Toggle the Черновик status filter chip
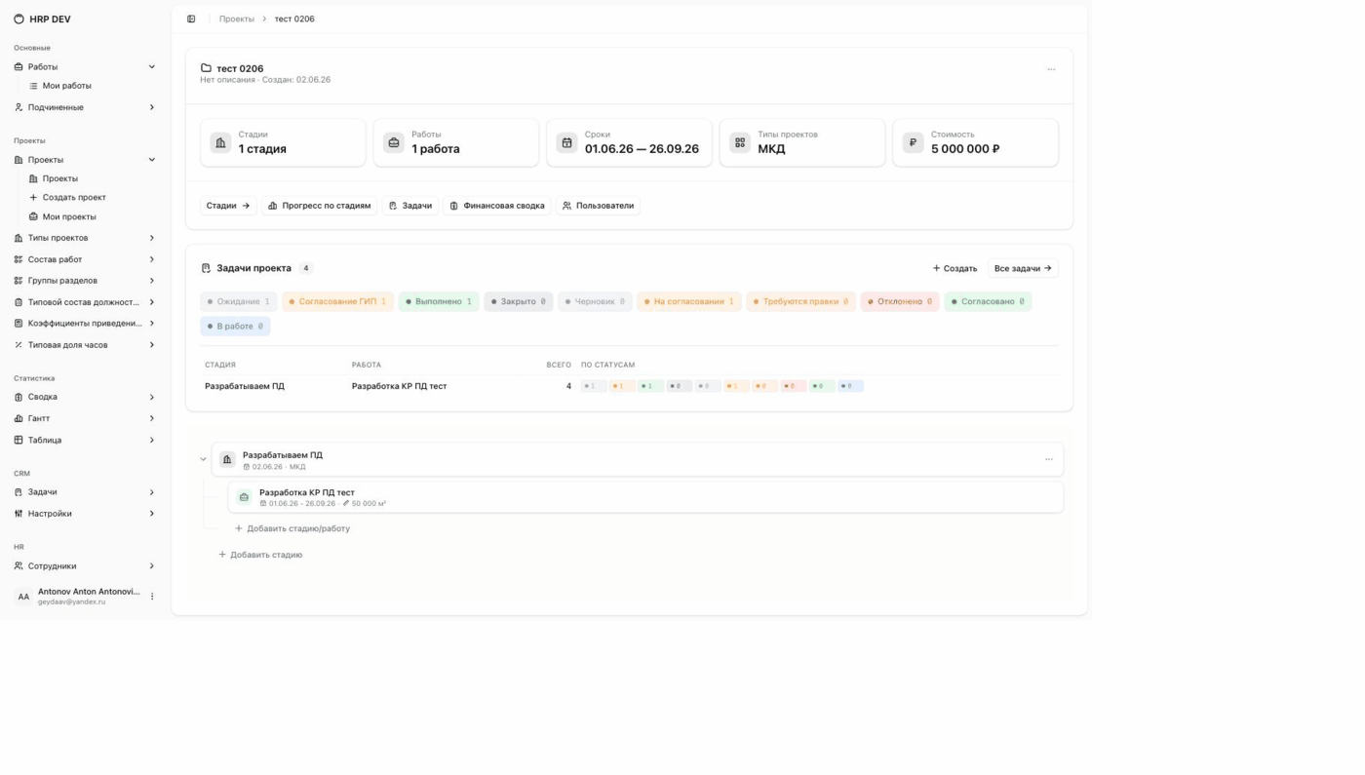 coord(595,301)
